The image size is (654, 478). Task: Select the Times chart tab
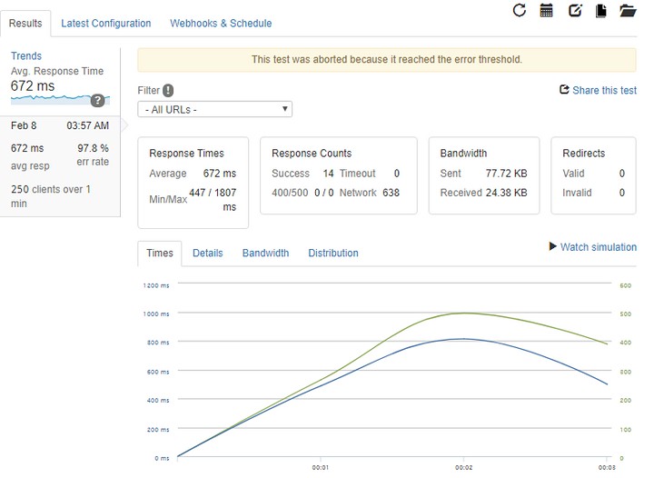pos(160,254)
